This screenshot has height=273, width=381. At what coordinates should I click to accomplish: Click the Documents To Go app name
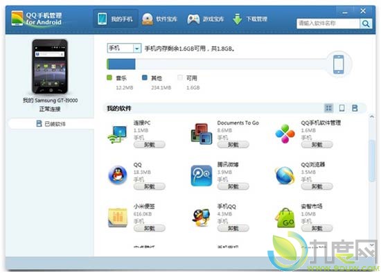click(238, 123)
